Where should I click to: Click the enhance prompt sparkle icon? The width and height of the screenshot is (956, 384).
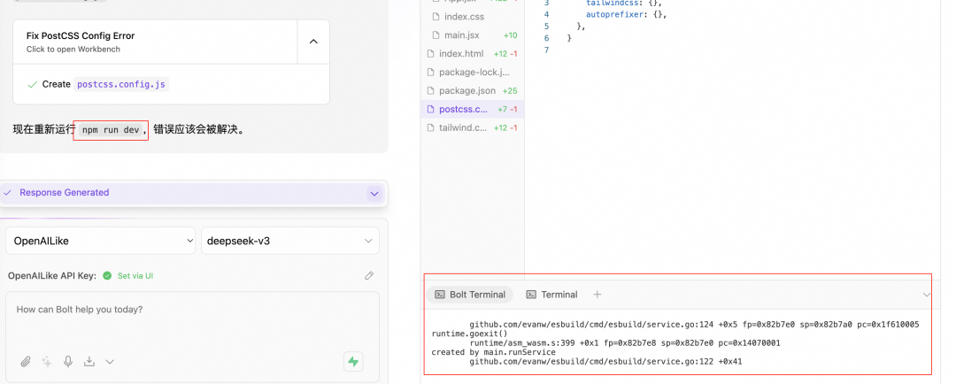point(47,361)
